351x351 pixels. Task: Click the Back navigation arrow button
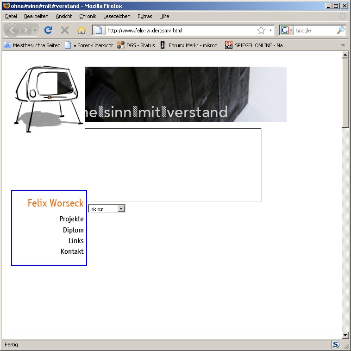pos(12,30)
